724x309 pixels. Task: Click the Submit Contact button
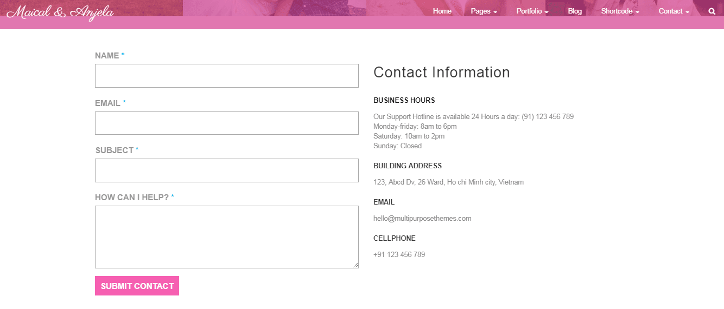click(x=137, y=286)
